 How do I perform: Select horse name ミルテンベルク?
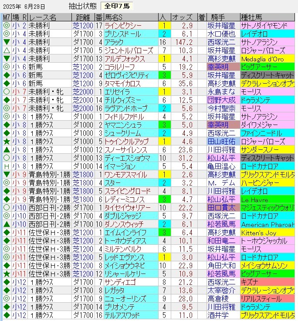click(123, 249)
